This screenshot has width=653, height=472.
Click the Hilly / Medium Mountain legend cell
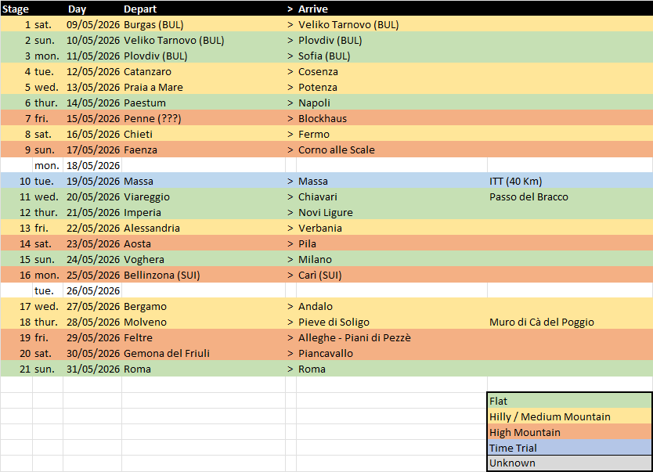pyautogui.click(x=568, y=416)
